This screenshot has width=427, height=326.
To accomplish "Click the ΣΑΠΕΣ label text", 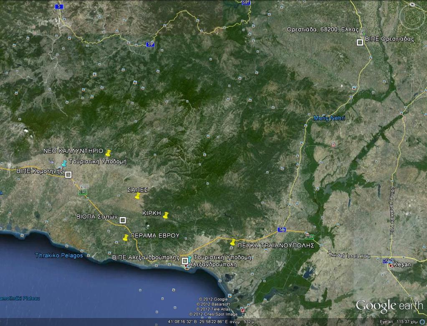I will pyautogui.click(x=137, y=190).
